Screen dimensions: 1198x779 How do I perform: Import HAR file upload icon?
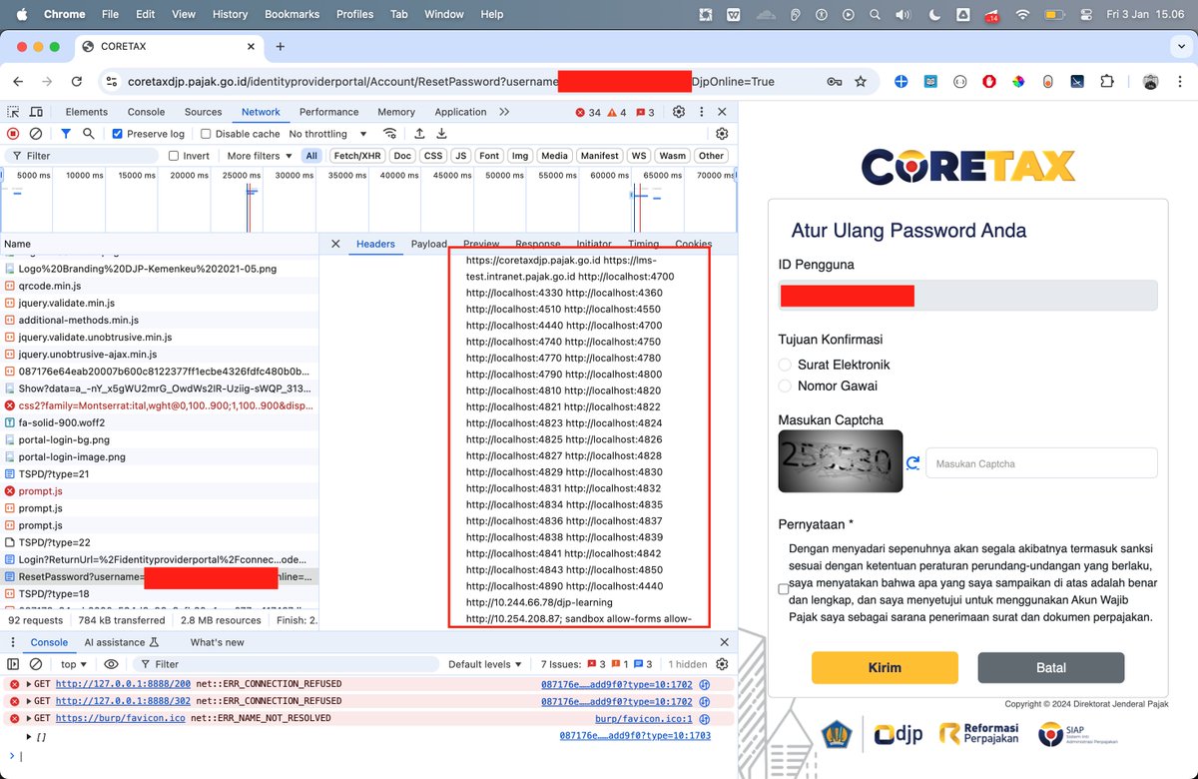(x=419, y=134)
